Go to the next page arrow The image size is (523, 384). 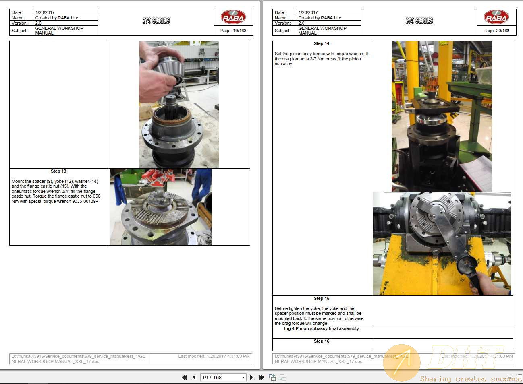pos(251,377)
